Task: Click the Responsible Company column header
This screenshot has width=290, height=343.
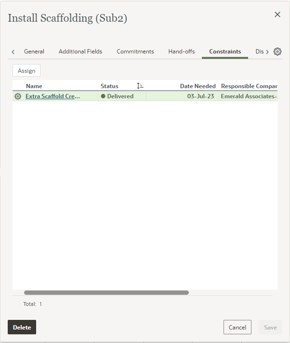Action: pyautogui.click(x=249, y=86)
